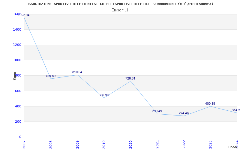The image size is (240, 150).
Task: Select the 2008 x-axis year label
Action: point(51,144)
